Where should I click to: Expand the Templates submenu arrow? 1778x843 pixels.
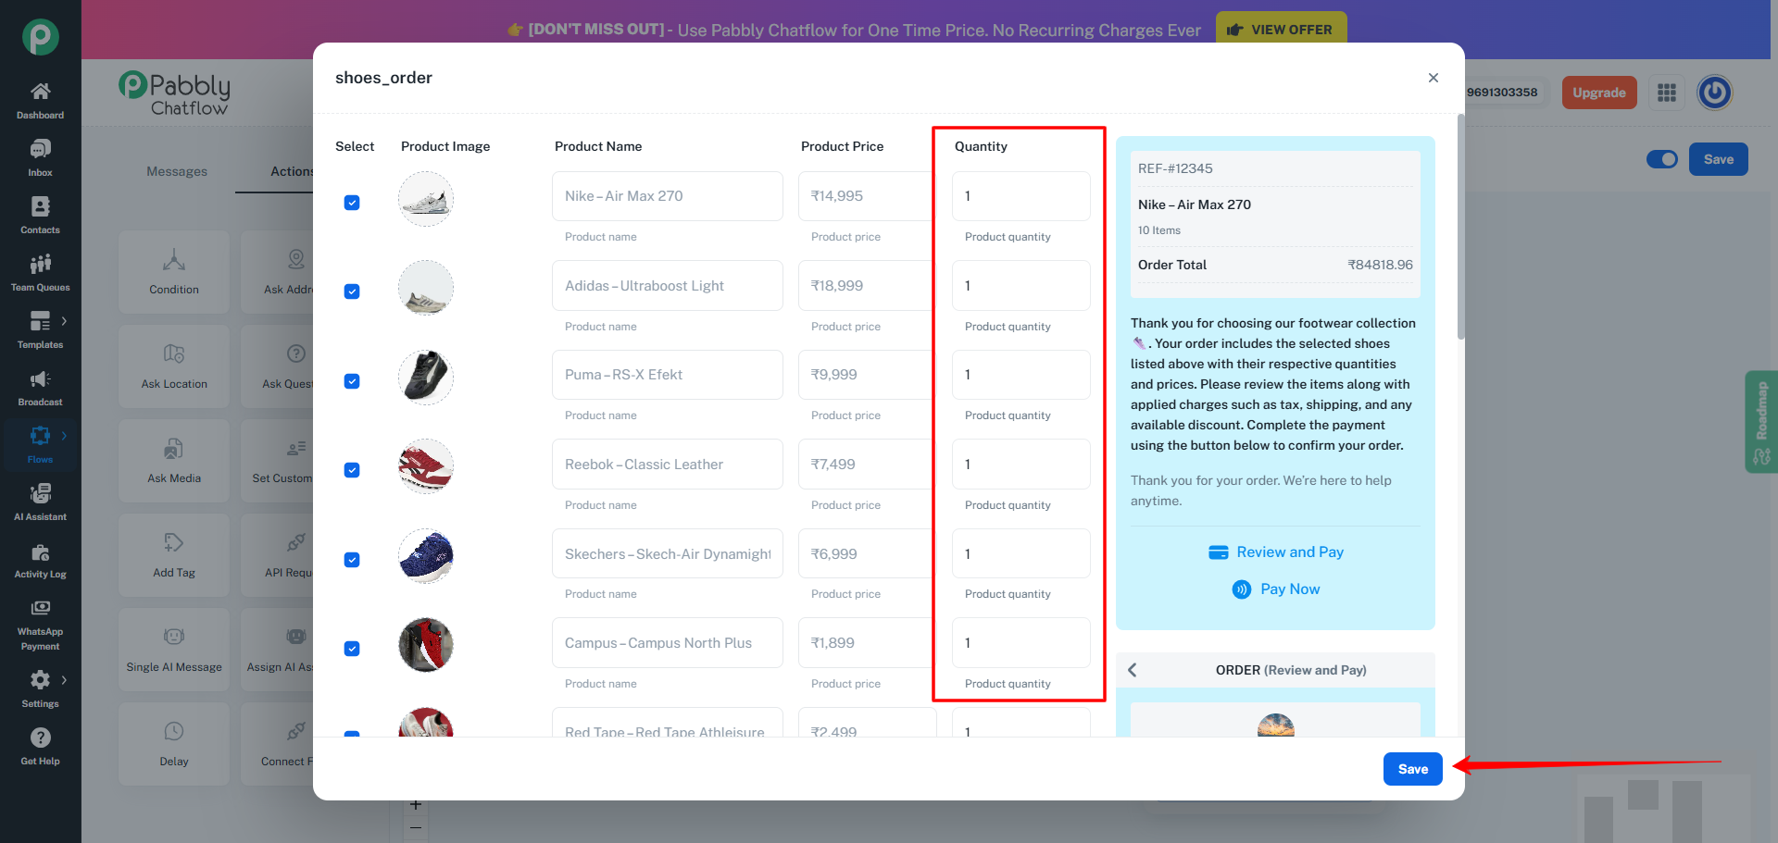[x=64, y=321]
